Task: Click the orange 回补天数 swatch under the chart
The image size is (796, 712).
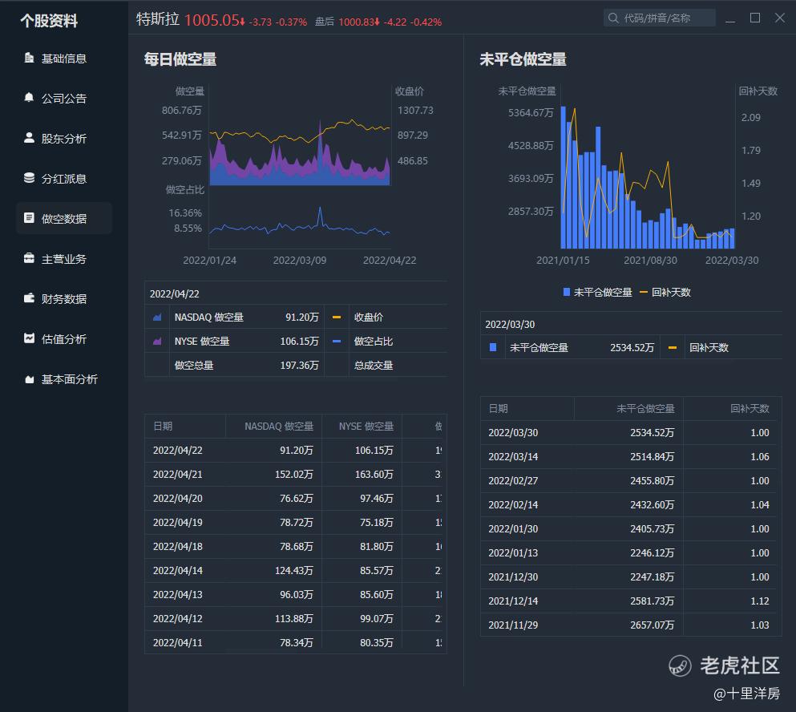Action: (644, 292)
